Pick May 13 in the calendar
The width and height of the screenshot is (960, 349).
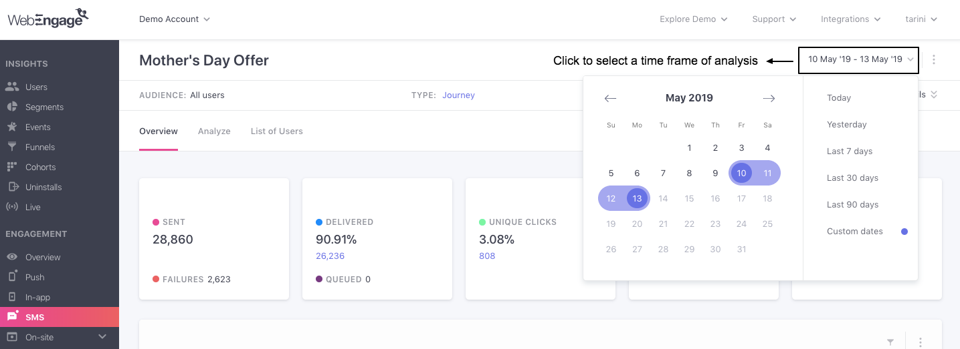[x=637, y=199]
